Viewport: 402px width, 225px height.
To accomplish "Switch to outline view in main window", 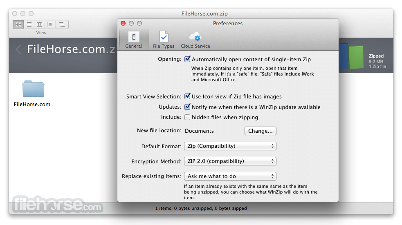I will tap(62, 25).
